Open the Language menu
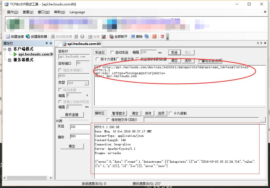This screenshot has height=188, width=270. coord(77,12)
